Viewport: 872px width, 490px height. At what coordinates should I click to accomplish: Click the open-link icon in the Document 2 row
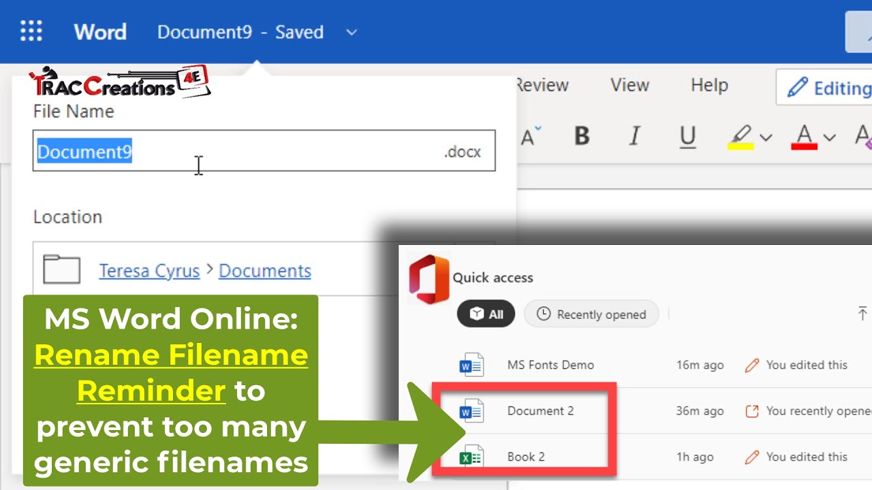click(752, 411)
